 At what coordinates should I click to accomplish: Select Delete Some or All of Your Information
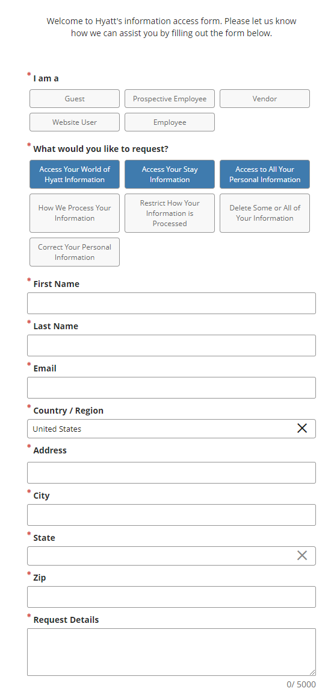tap(265, 213)
